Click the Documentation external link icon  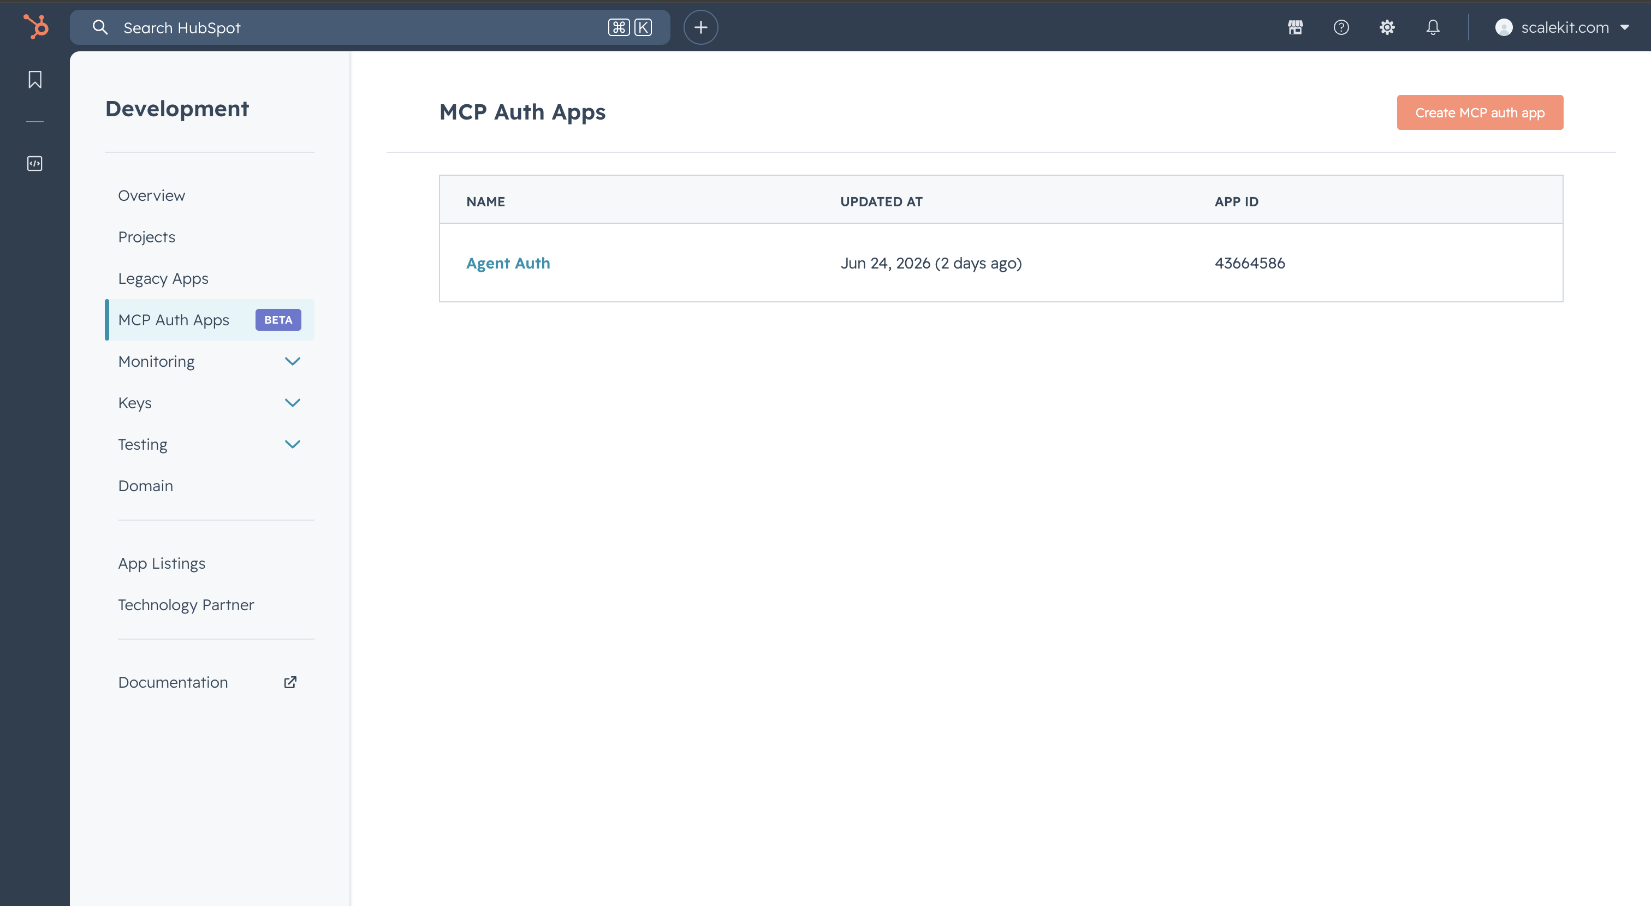(x=290, y=682)
